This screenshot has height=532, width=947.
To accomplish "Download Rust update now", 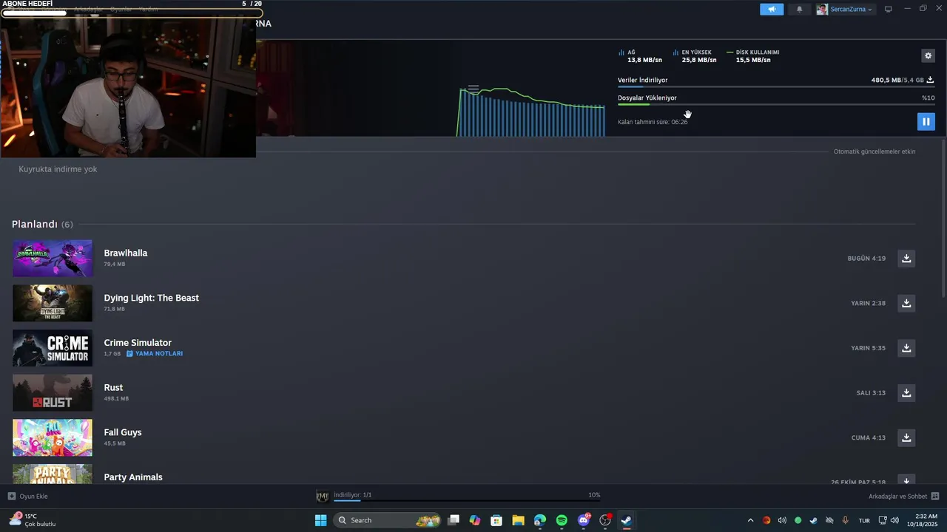I will coord(906,393).
